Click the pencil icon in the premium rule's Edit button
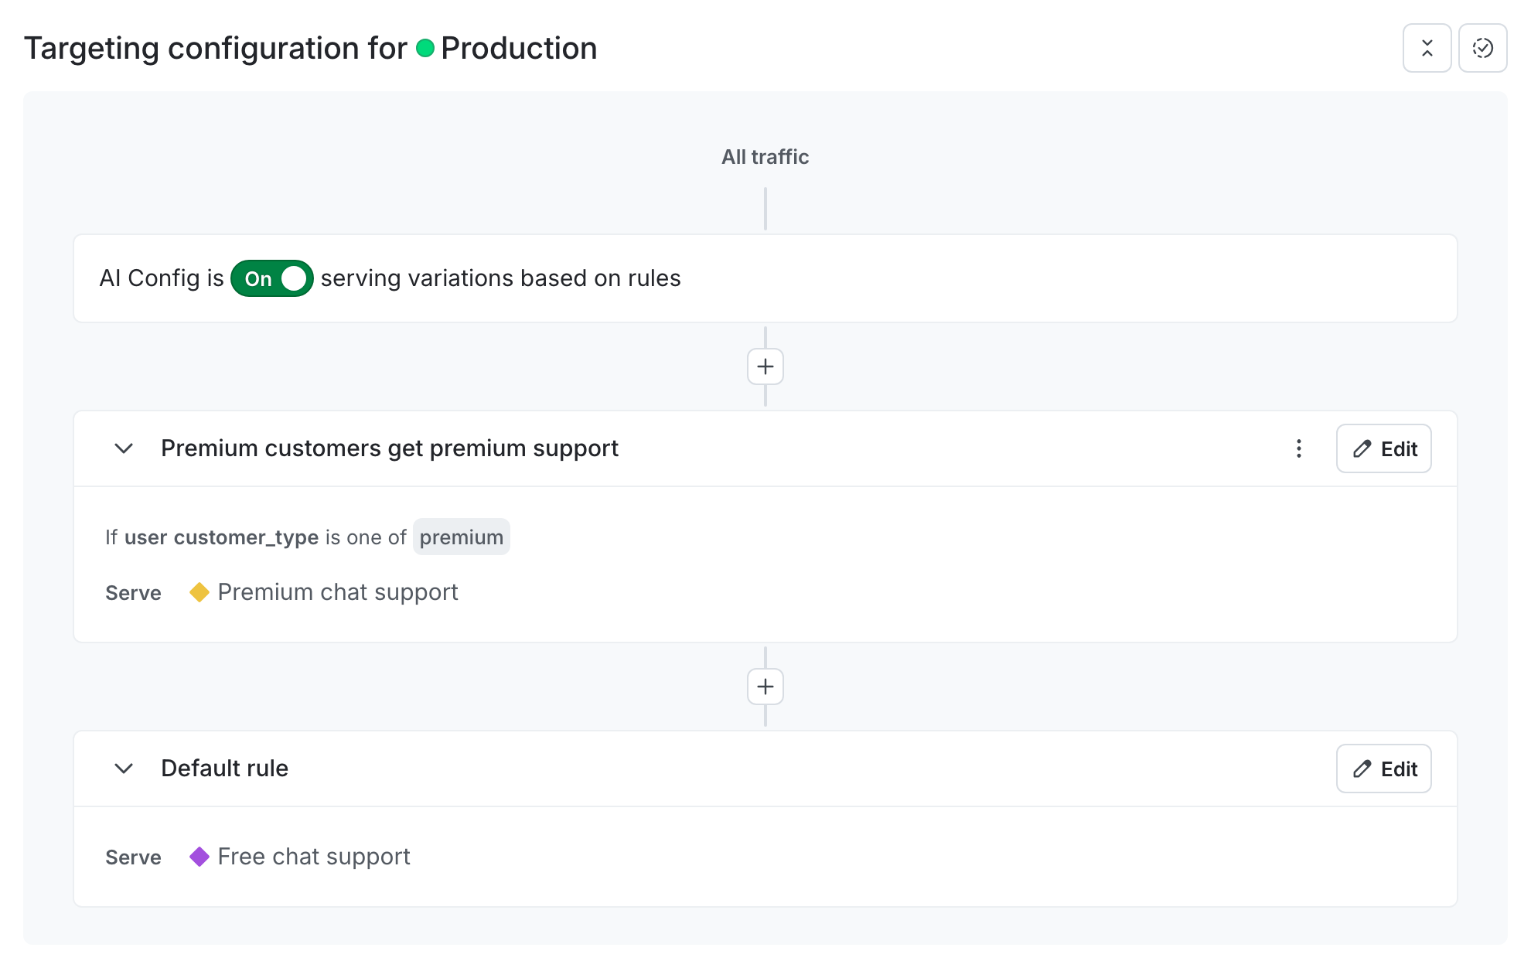The width and height of the screenshot is (1531, 968). point(1361,448)
